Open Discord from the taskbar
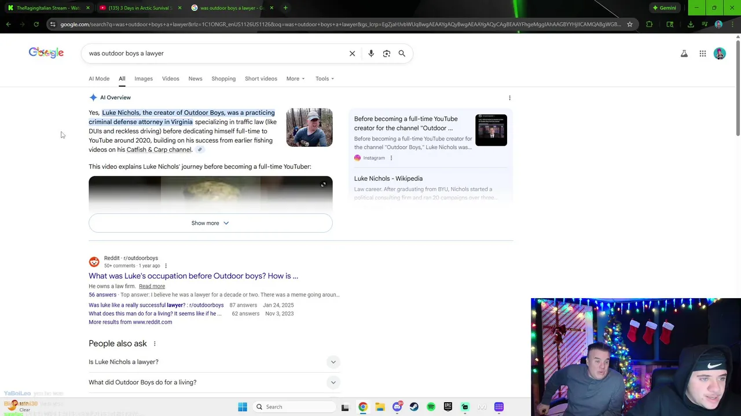Viewport: 741px width, 416px height. (397, 407)
